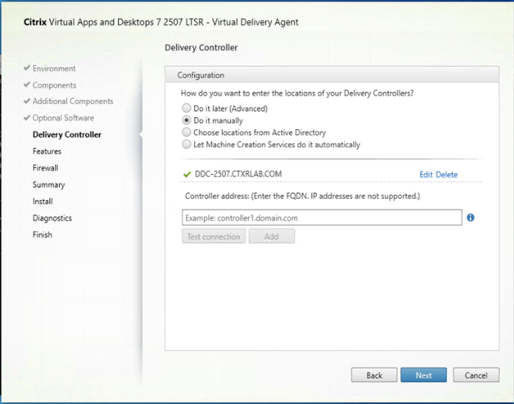
Task: Click the checkmark icon next to Additional Components
Action: pyautogui.click(x=27, y=101)
